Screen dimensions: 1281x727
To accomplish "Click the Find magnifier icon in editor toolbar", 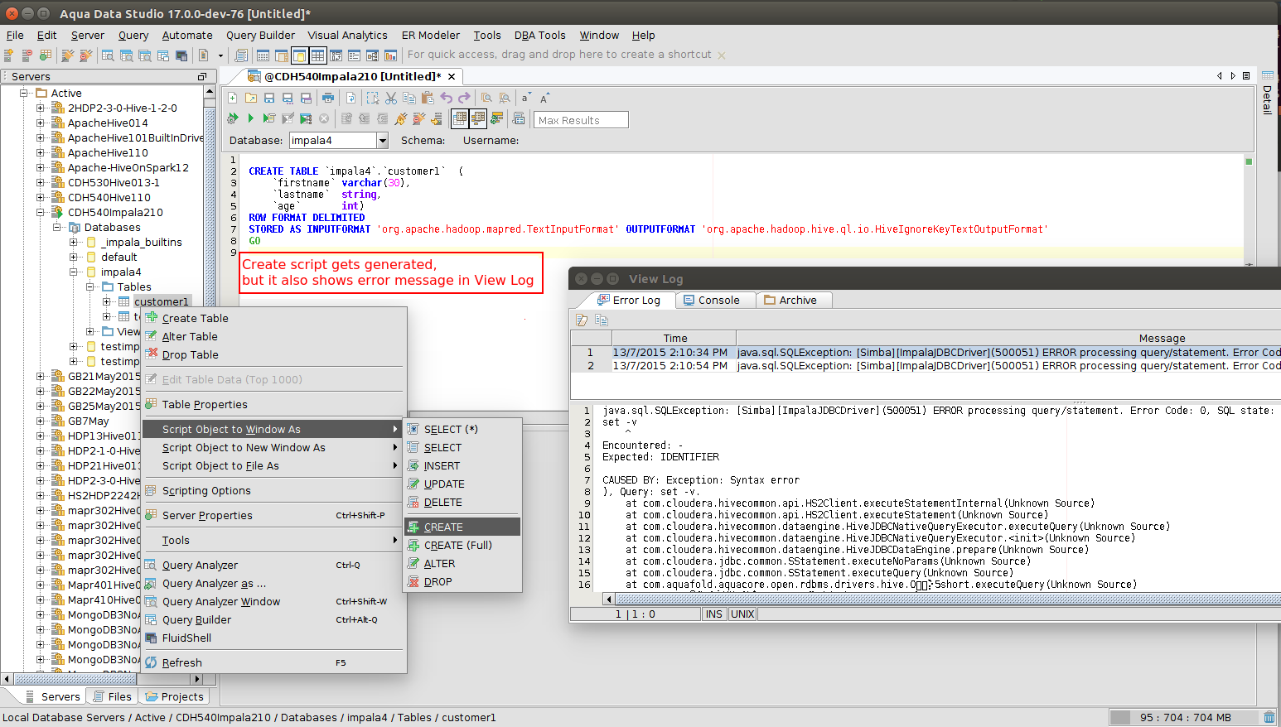I will pyautogui.click(x=486, y=98).
